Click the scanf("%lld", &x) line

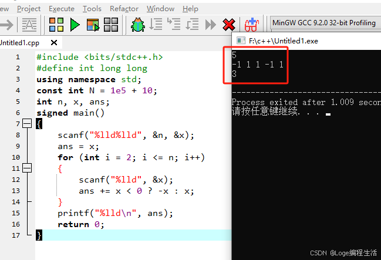[126, 180]
